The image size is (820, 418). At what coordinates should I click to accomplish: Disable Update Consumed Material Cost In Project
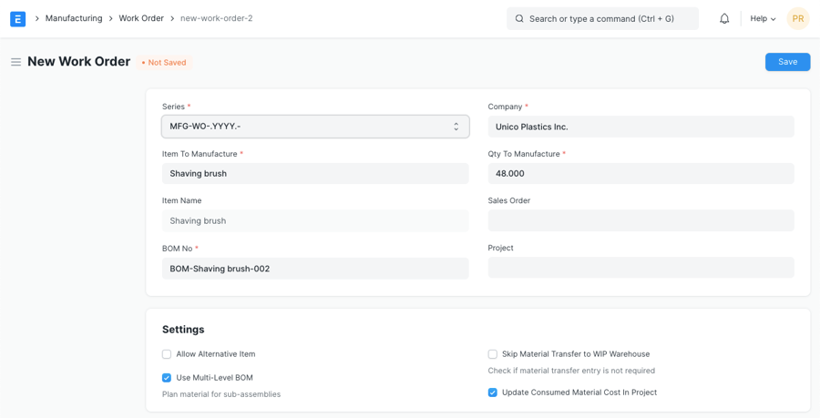pos(493,393)
